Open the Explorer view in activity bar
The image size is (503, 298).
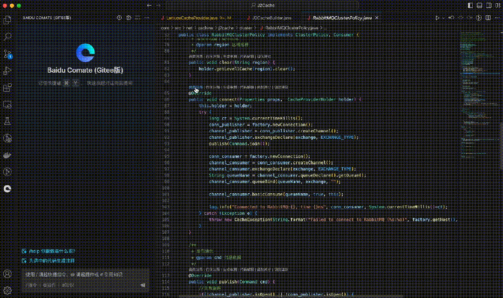click(x=7, y=20)
